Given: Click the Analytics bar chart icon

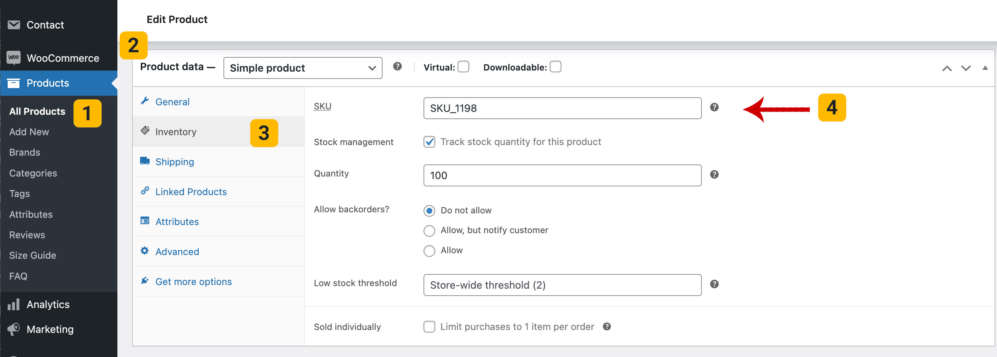Looking at the screenshot, I should (14, 304).
